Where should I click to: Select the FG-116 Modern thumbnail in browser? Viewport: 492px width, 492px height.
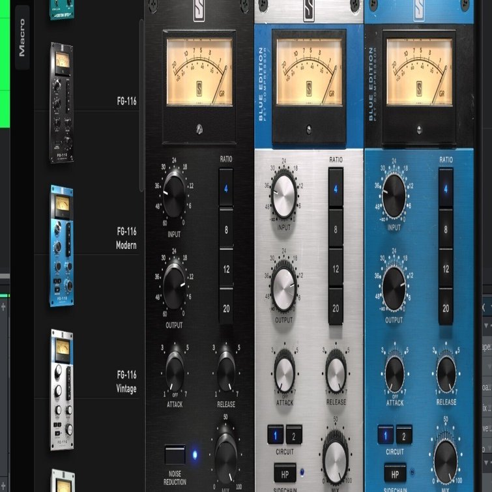point(62,246)
